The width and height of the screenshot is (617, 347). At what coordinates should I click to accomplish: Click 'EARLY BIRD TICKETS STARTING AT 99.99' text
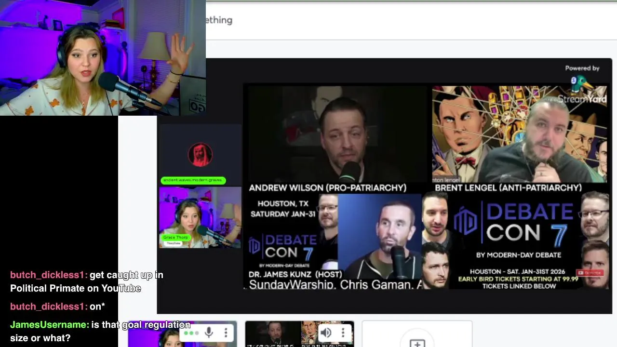click(x=518, y=279)
